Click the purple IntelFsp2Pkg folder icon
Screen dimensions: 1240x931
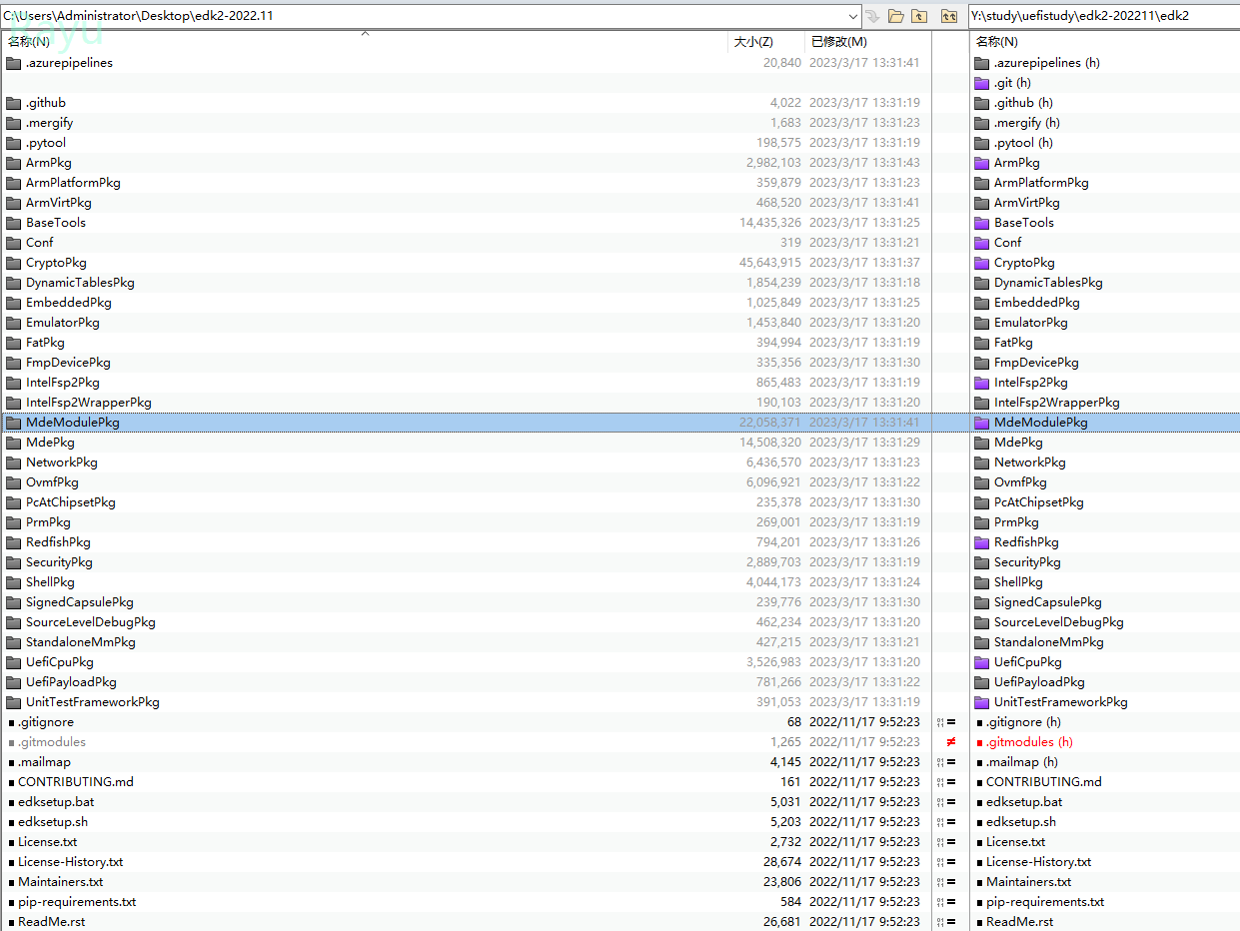(981, 383)
